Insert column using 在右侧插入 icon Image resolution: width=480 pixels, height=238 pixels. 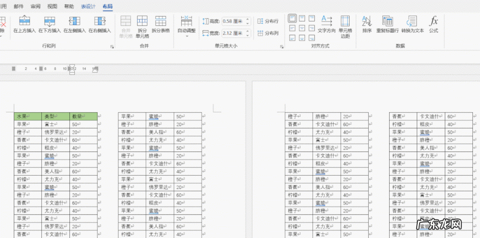99,21
